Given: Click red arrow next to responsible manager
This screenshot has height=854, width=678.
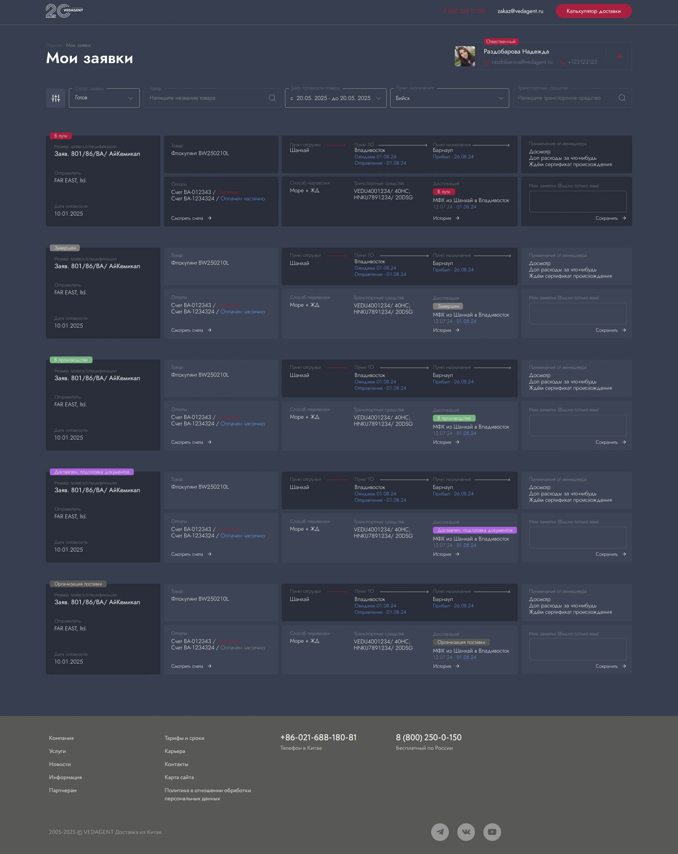Looking at the screenshot, I should point(619,57).
